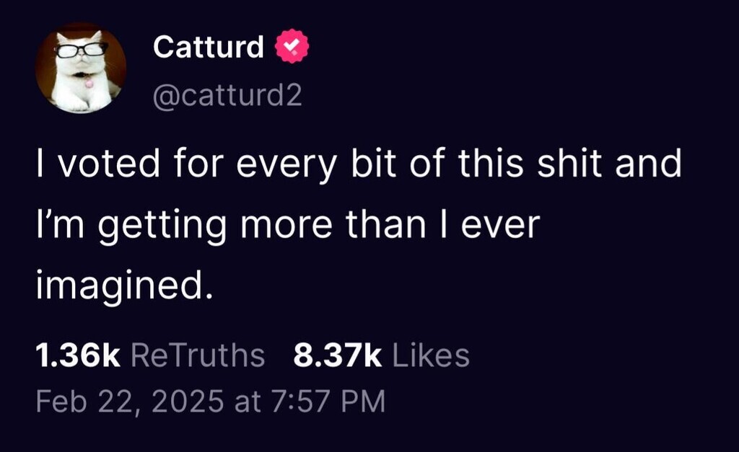The image size is (739, 452).
Task: Click the word "at" in the timestamp
Action: pos(248,401)
